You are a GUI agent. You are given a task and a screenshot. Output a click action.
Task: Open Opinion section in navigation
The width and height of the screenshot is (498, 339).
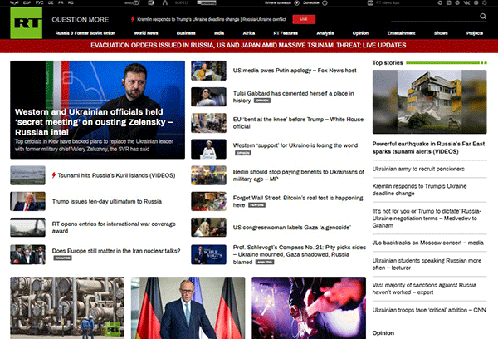(360, 33)
